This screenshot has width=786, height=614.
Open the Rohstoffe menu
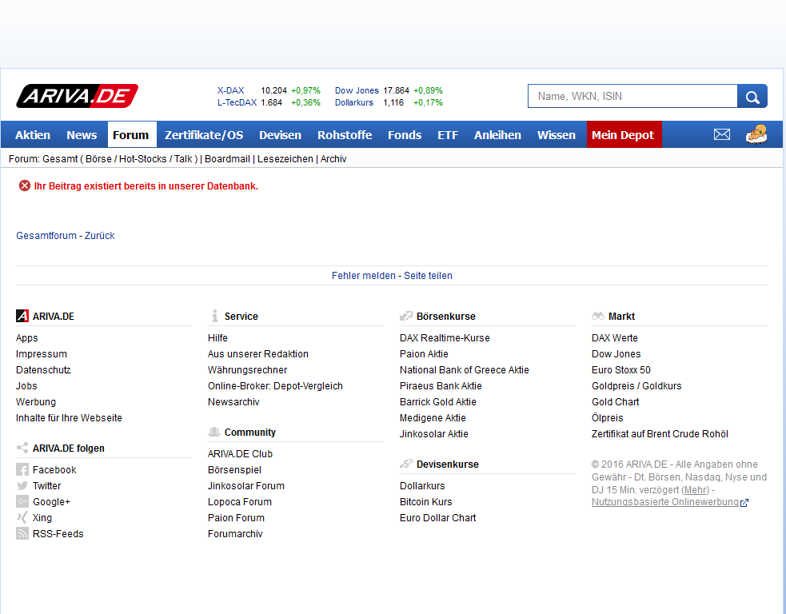pyautogui.click(x=345, y=135)
